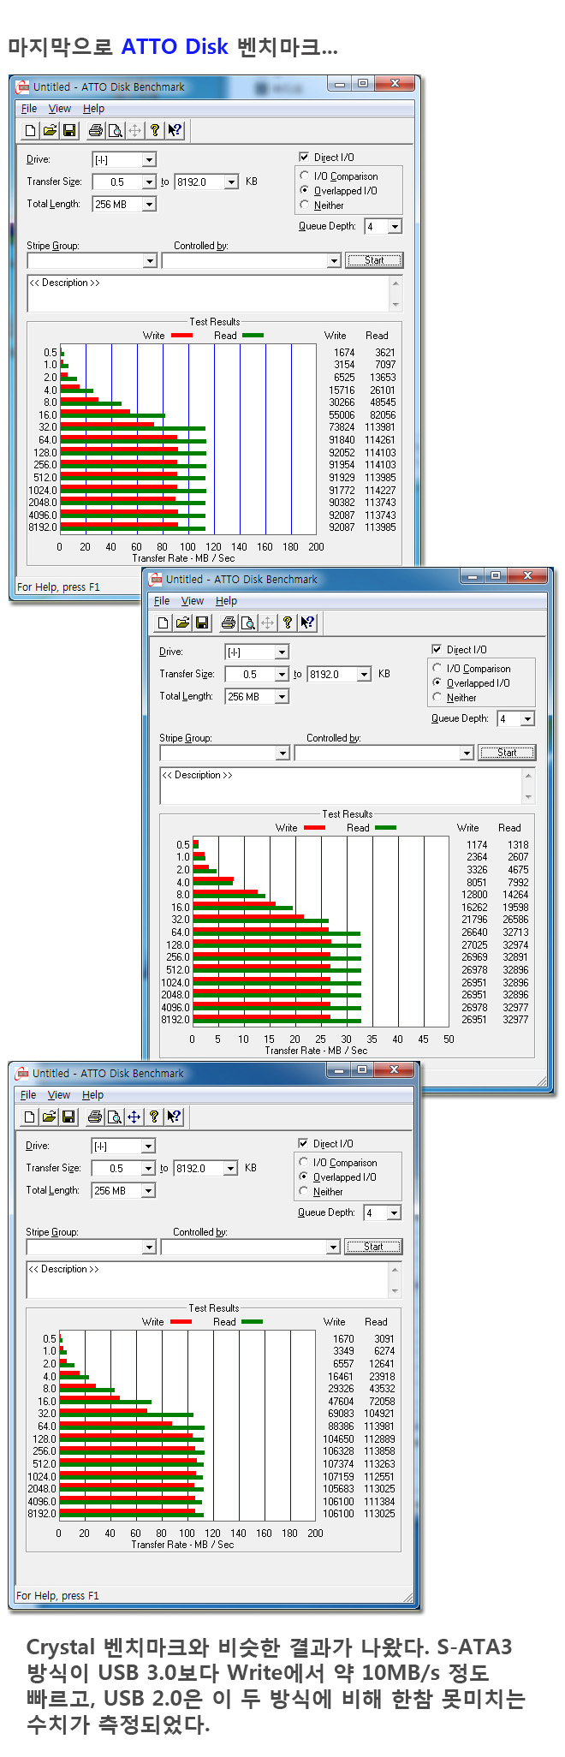Click the New icon in top ATTO window

(x=31, y=130)
